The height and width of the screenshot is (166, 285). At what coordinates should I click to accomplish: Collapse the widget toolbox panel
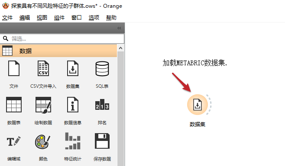coord(119,28)
